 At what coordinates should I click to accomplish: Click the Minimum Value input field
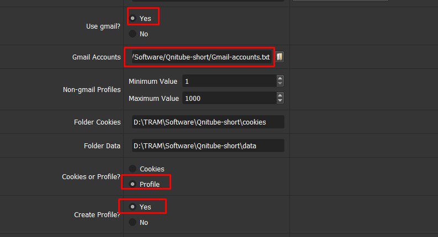pyautogui.click(x=229, y=81)
